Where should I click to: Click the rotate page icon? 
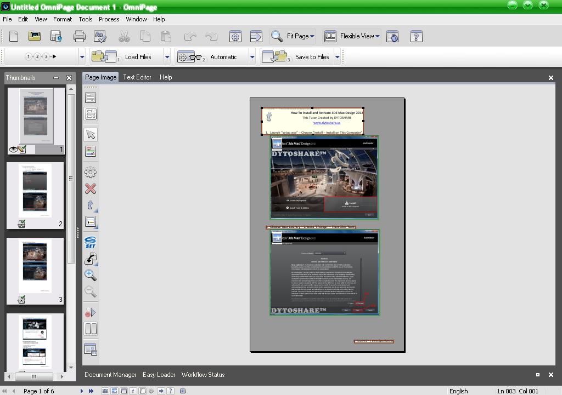[91, 259]
